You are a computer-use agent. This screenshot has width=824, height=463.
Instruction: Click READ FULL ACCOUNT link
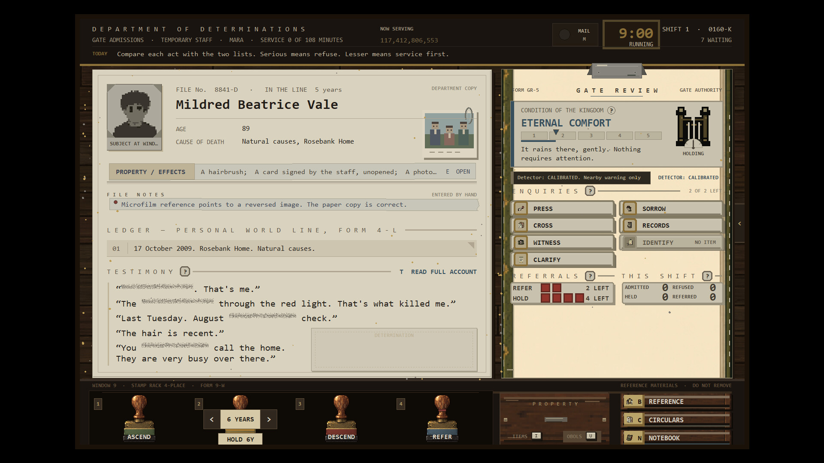[x=438, y=272]
